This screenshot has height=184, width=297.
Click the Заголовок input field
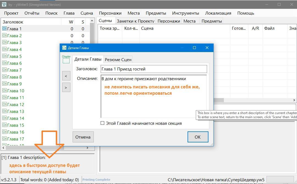153,69
